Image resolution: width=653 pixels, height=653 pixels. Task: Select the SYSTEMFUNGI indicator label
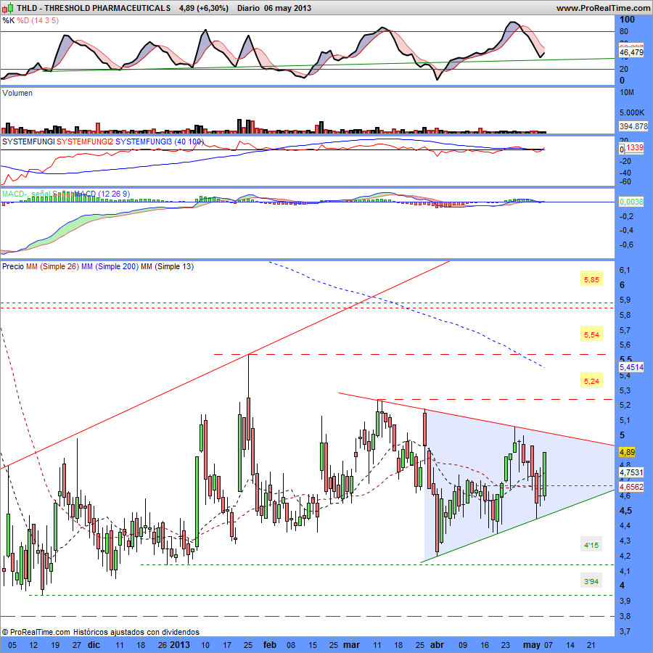(28, 141)
